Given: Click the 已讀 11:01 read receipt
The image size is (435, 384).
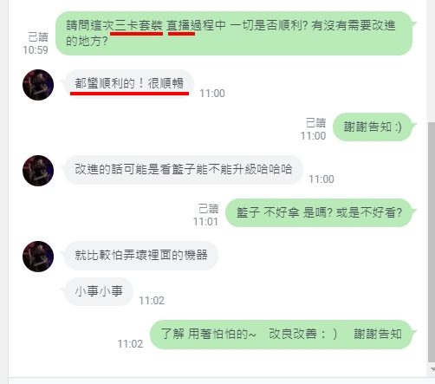Looking at the screenshot, I should (x=206, y=215).
